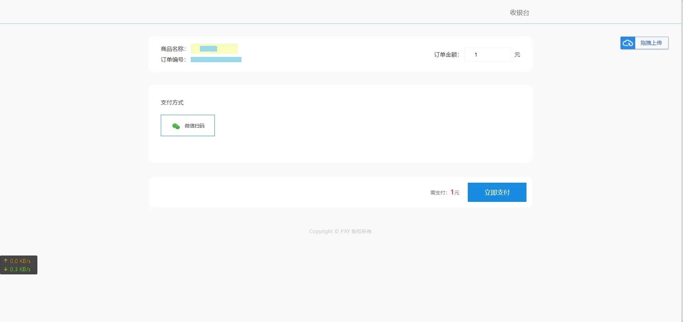Image resolution: width=683 pixels, height=322 pixels.
Task: Click the 商品名称 label
Action: (173, 49)
